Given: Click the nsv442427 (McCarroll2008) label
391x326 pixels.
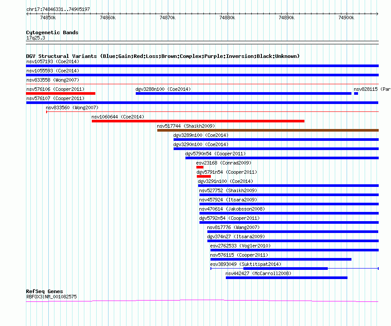Looking at the screenshot, I should 258,273.
